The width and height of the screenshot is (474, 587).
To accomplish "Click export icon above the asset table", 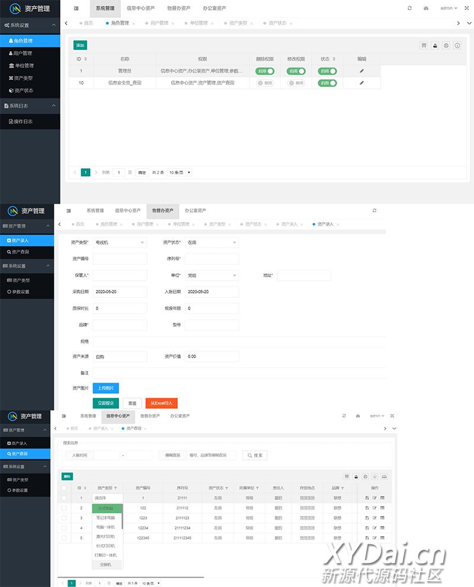I will 356,477.
